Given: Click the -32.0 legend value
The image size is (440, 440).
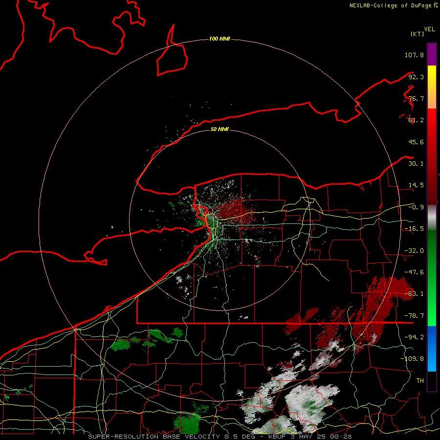Looking at the screenshot, I should click(414, 251).
